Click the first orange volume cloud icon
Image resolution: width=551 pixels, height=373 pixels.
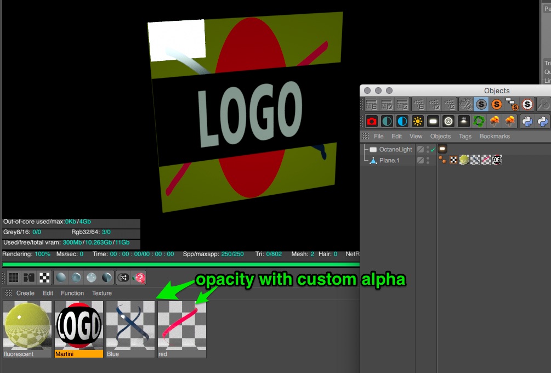(x=495, y=122)
